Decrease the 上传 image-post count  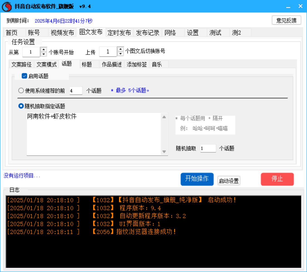pos(121,54)
